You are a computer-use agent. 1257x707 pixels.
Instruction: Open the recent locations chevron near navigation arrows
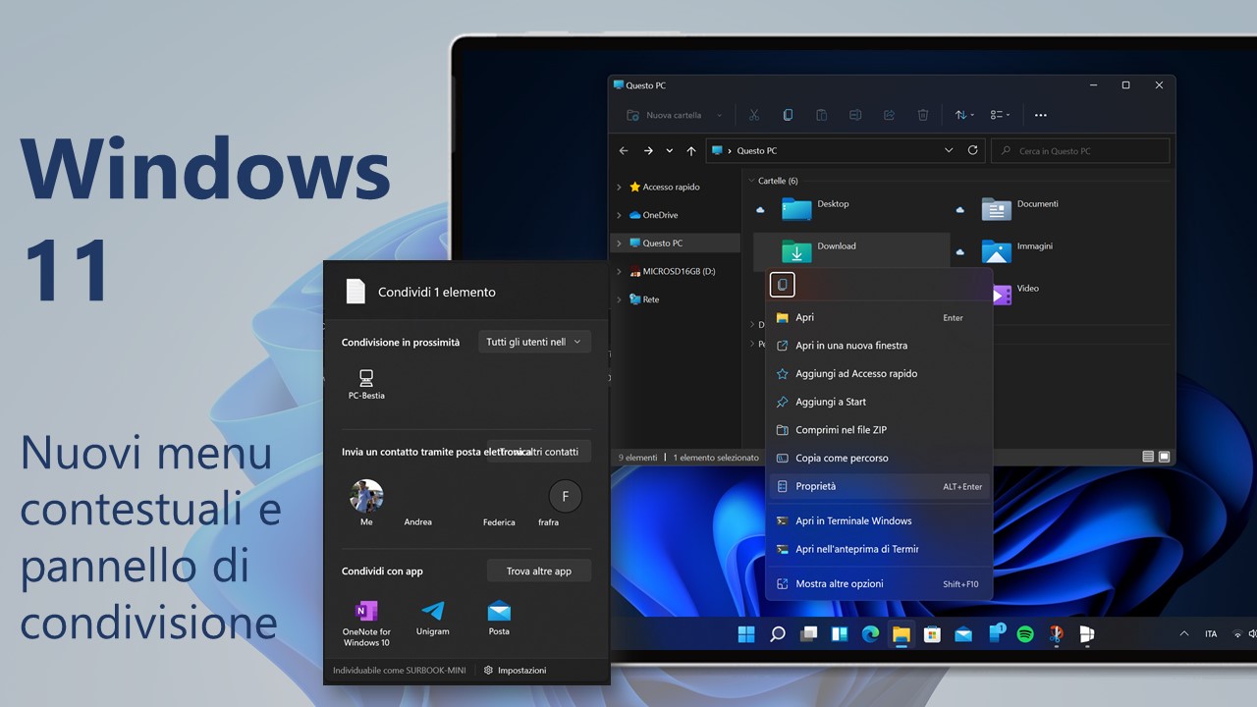[x=670, y=151]
